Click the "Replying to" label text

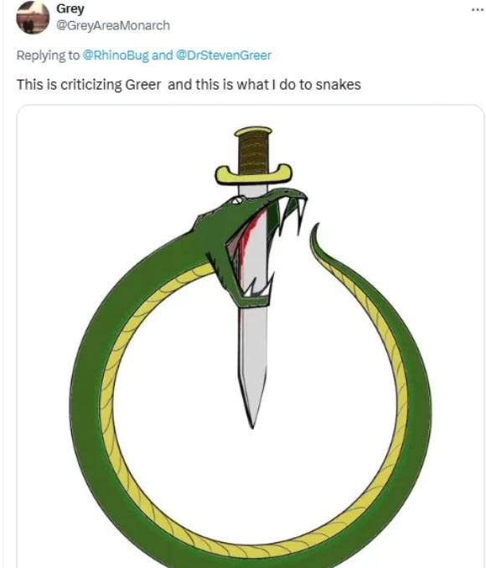pyautogui.click(x=48, y=55)
